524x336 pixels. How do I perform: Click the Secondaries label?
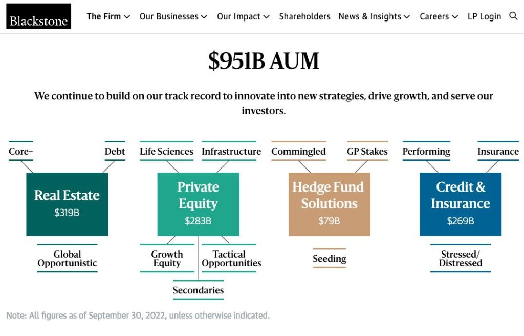(198, 290)
